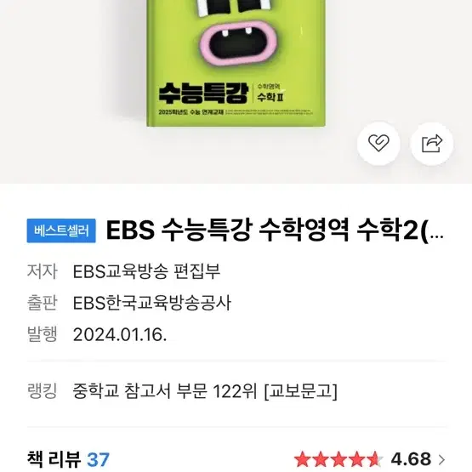
Task: Select publisher EBS한국교육방송공사
Action: [152, 302]
